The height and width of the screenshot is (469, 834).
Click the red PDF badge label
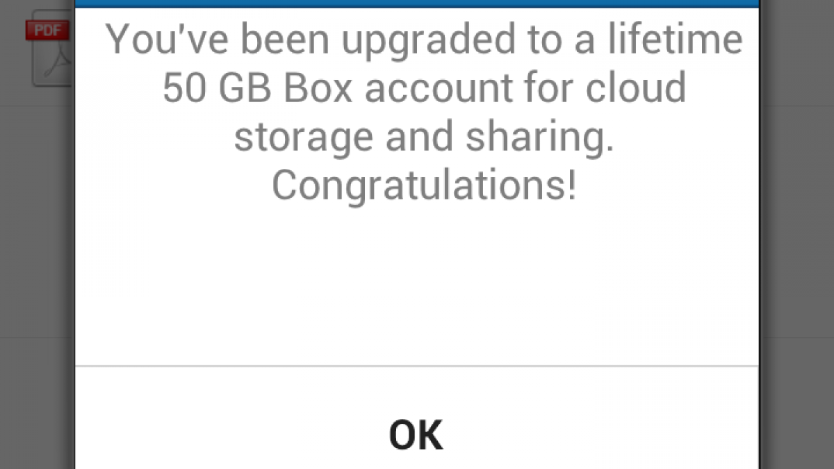point(46,30)
